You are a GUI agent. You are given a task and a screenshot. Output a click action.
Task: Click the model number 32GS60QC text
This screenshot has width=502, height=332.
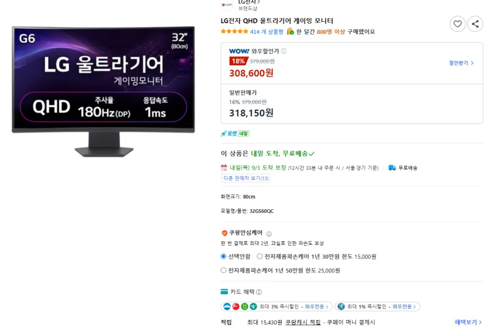coord(262,211)
